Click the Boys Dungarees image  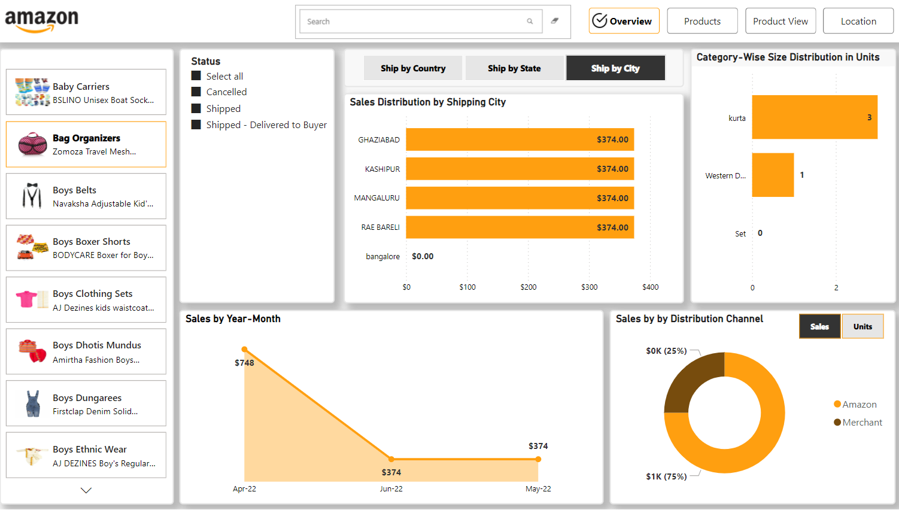click(x=33, y=403)
